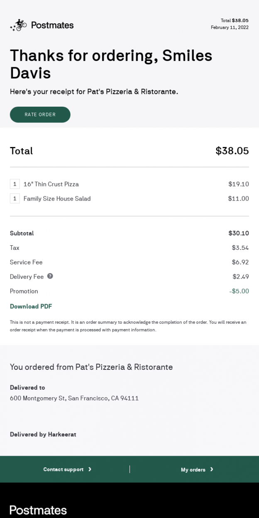Click the Postmates footer logo text

tap(38, 510)
